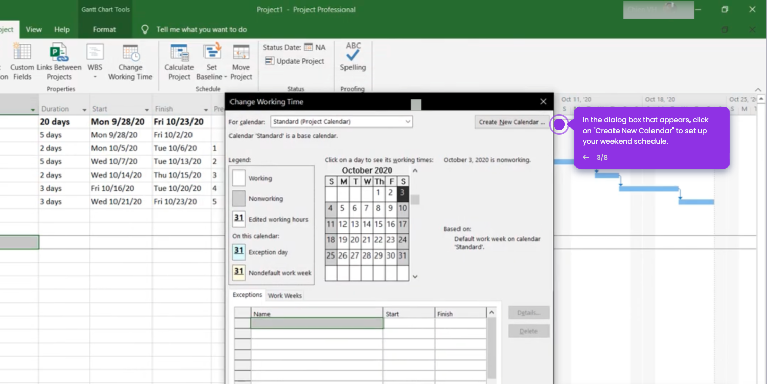Click Tell me what you want to do
767x384 pixels.
[x=201, y=29]
